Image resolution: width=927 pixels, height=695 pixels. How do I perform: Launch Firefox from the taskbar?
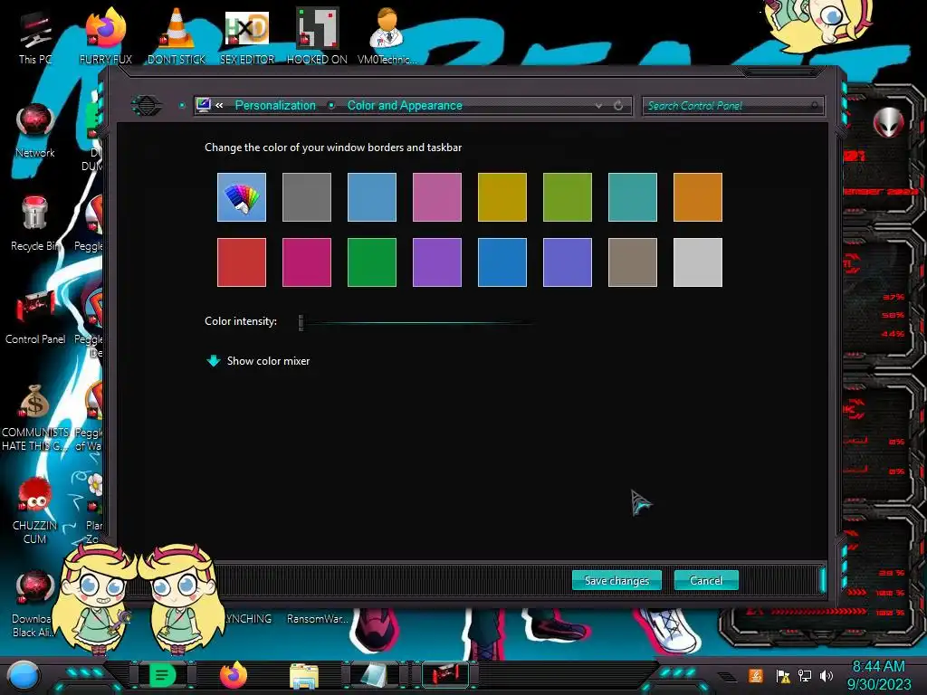234,675
